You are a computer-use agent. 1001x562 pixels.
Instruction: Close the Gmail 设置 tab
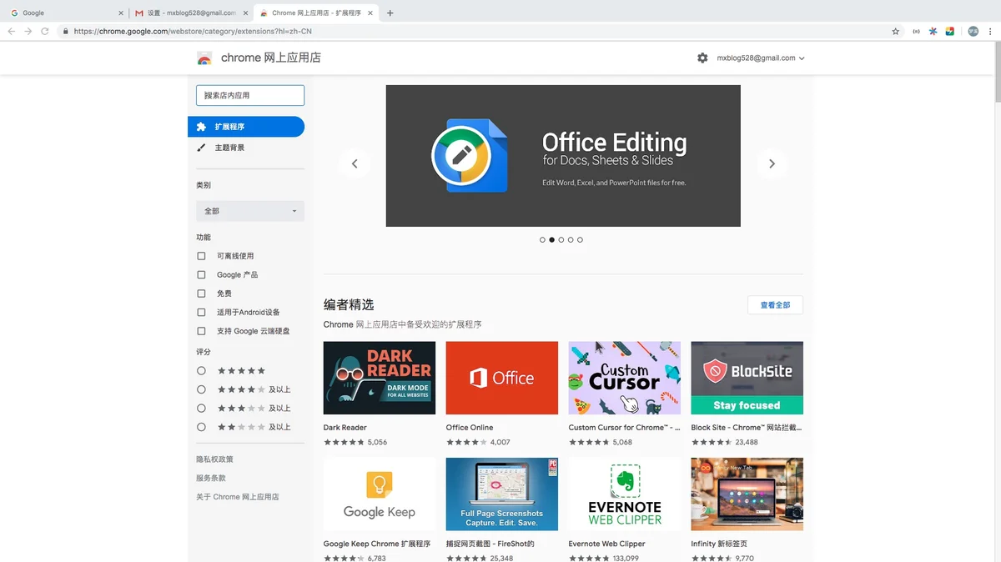(x=245, y=13)
